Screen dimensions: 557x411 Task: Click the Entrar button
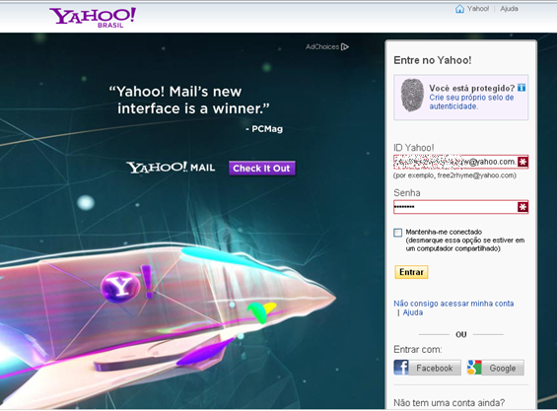point(411,272)
